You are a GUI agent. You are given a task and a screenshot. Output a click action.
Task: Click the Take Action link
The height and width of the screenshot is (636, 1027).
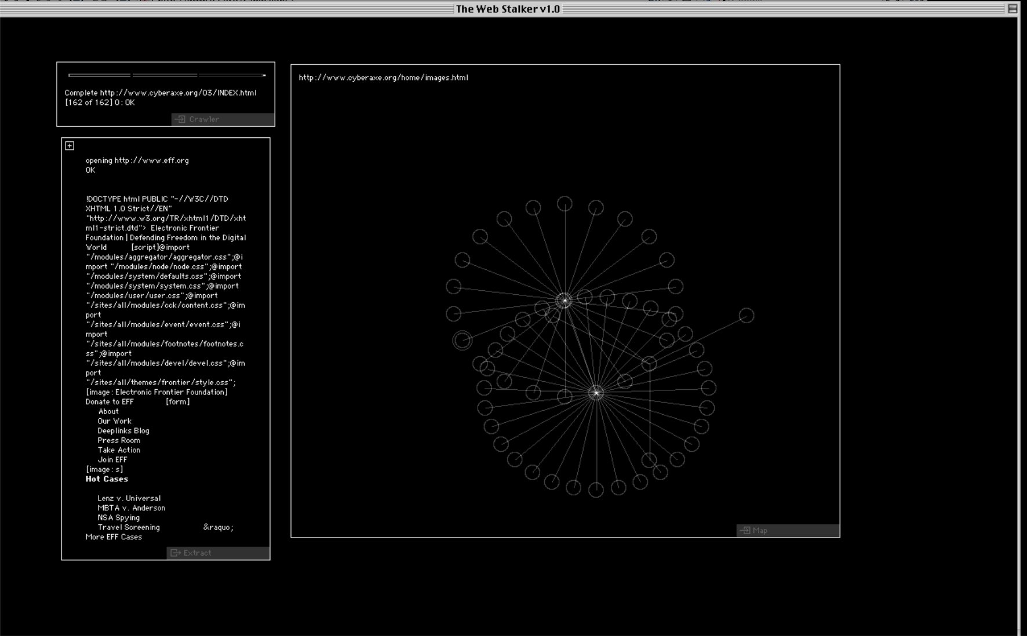pos(119,450)
